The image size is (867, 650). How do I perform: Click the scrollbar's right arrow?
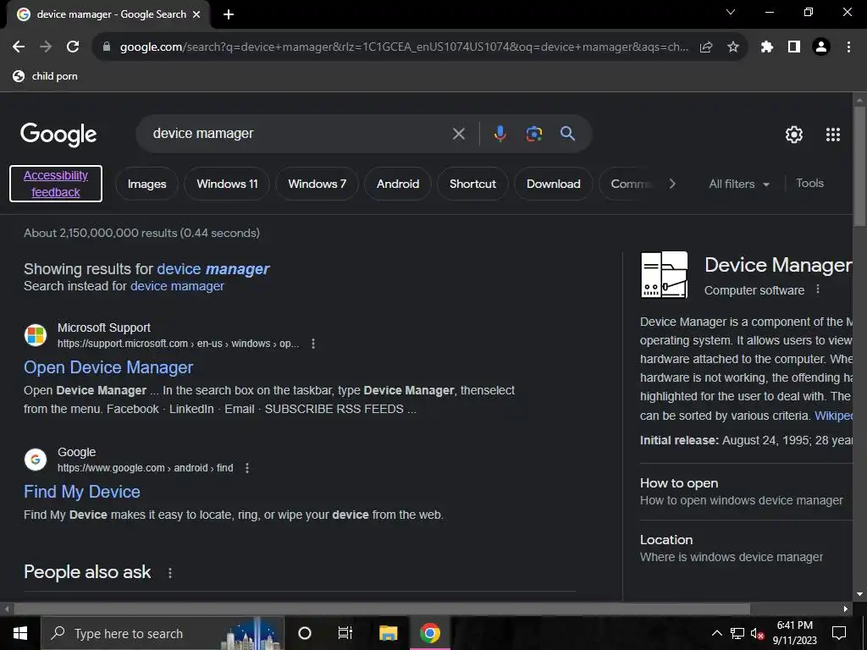pyautogui.click(x=846, y=609)
